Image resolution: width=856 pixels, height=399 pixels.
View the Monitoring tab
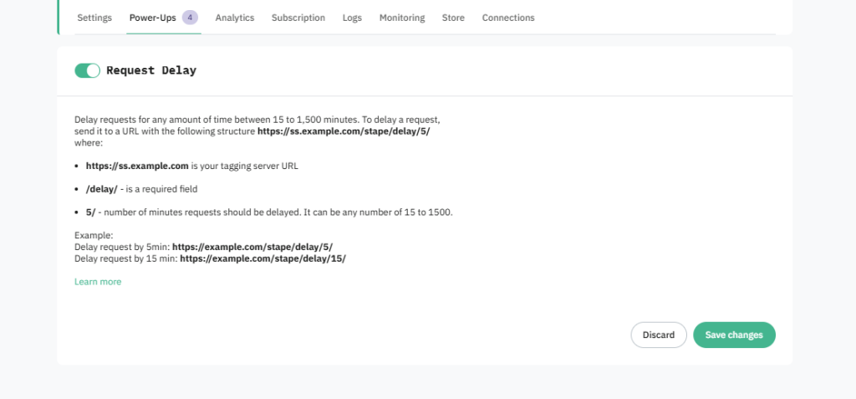click(x=401, y=18)
